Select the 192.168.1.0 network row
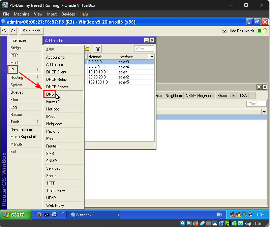Viewport: 270px width, 228px height. click(x=120, y=82)
